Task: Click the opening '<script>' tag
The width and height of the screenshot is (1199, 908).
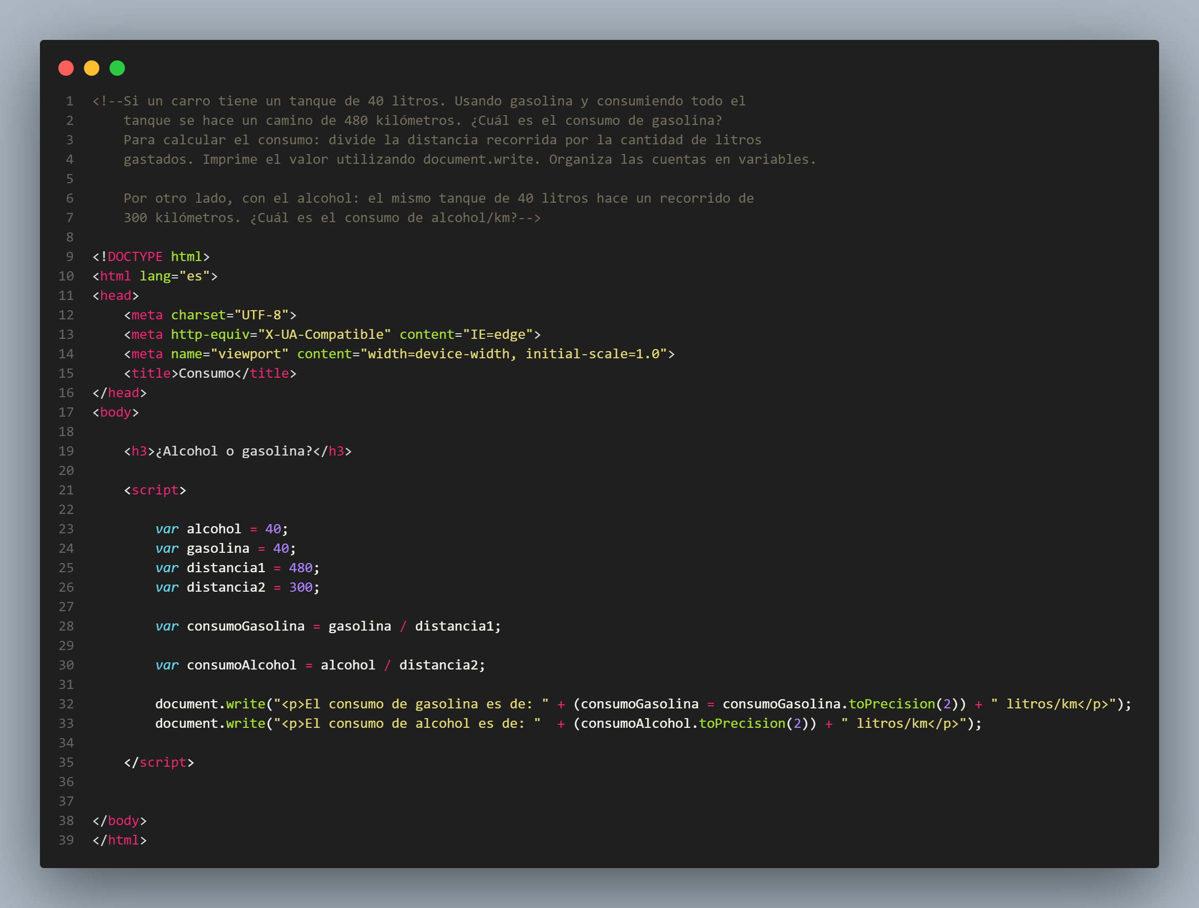Action: point(155,490)
